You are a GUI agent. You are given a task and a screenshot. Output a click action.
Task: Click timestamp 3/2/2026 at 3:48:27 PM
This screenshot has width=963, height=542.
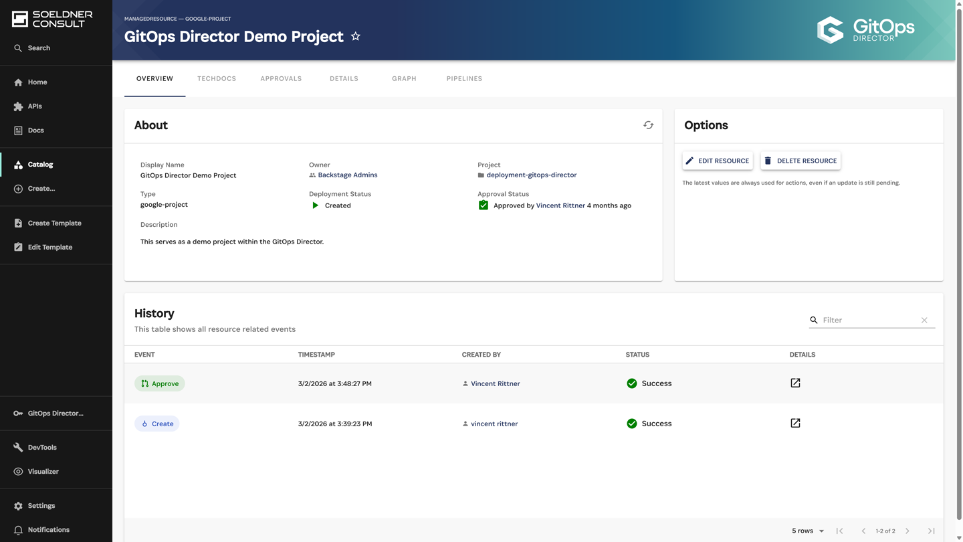[x=335, y=383]
